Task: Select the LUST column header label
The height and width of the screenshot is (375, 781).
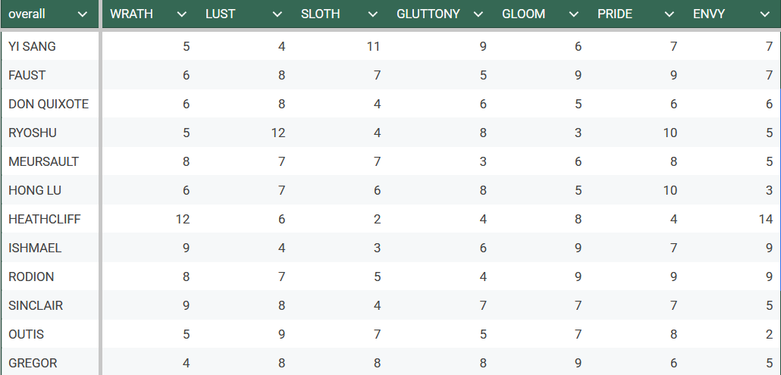Action: point(220,14)
